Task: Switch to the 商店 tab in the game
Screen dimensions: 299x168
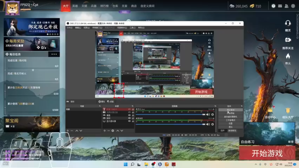Action: [x=134, y=6]
